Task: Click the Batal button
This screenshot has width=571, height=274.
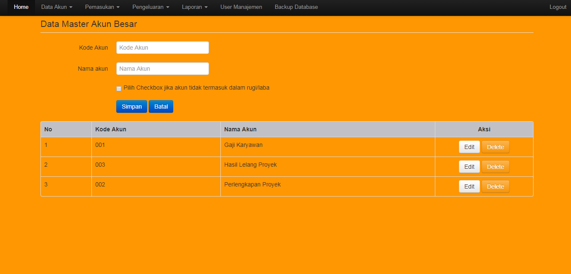Action: [x=161, y=106]
